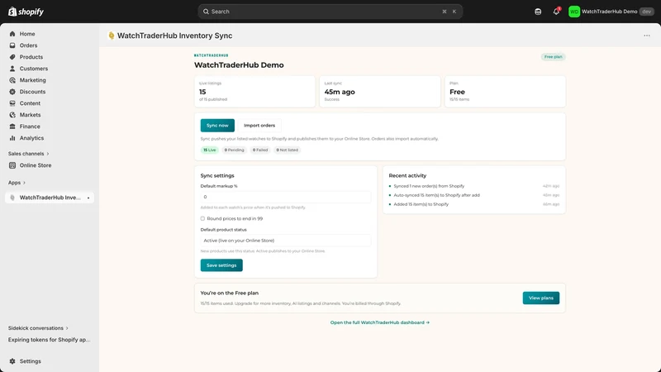Open the Discounts badge icon
This screenshot has width=661, height=372.
pos(12,92)
